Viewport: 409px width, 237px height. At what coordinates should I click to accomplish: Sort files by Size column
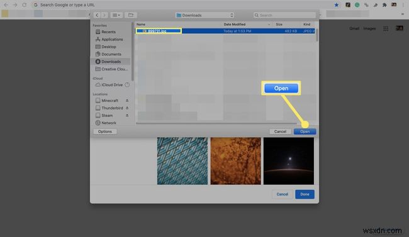click(x=279, y=25)
